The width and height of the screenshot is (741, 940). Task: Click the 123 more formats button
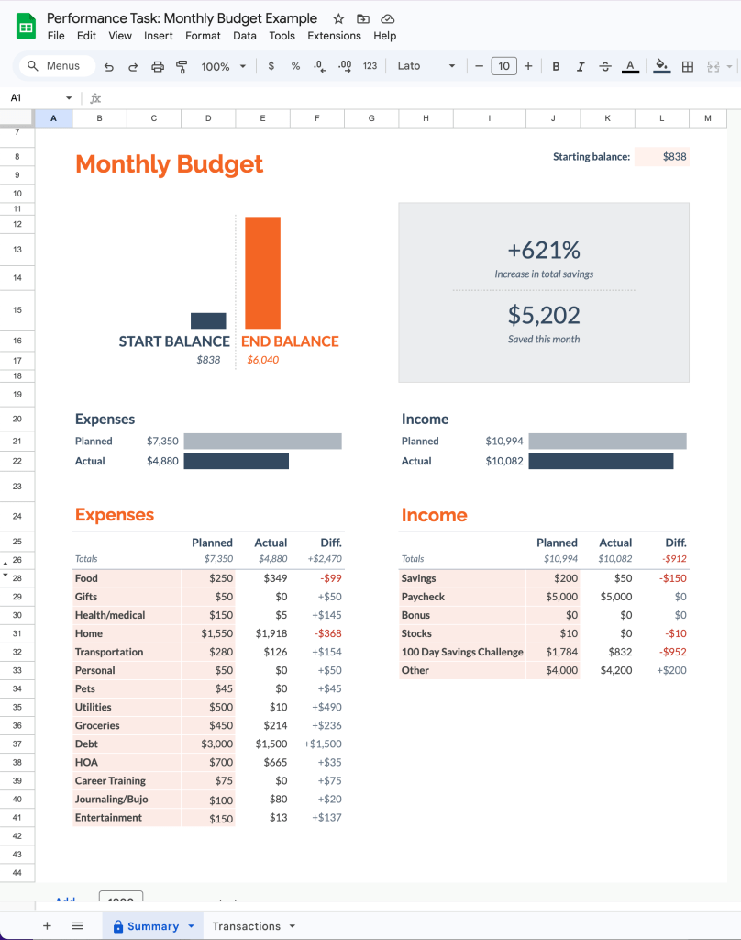(x=370, y=66)
